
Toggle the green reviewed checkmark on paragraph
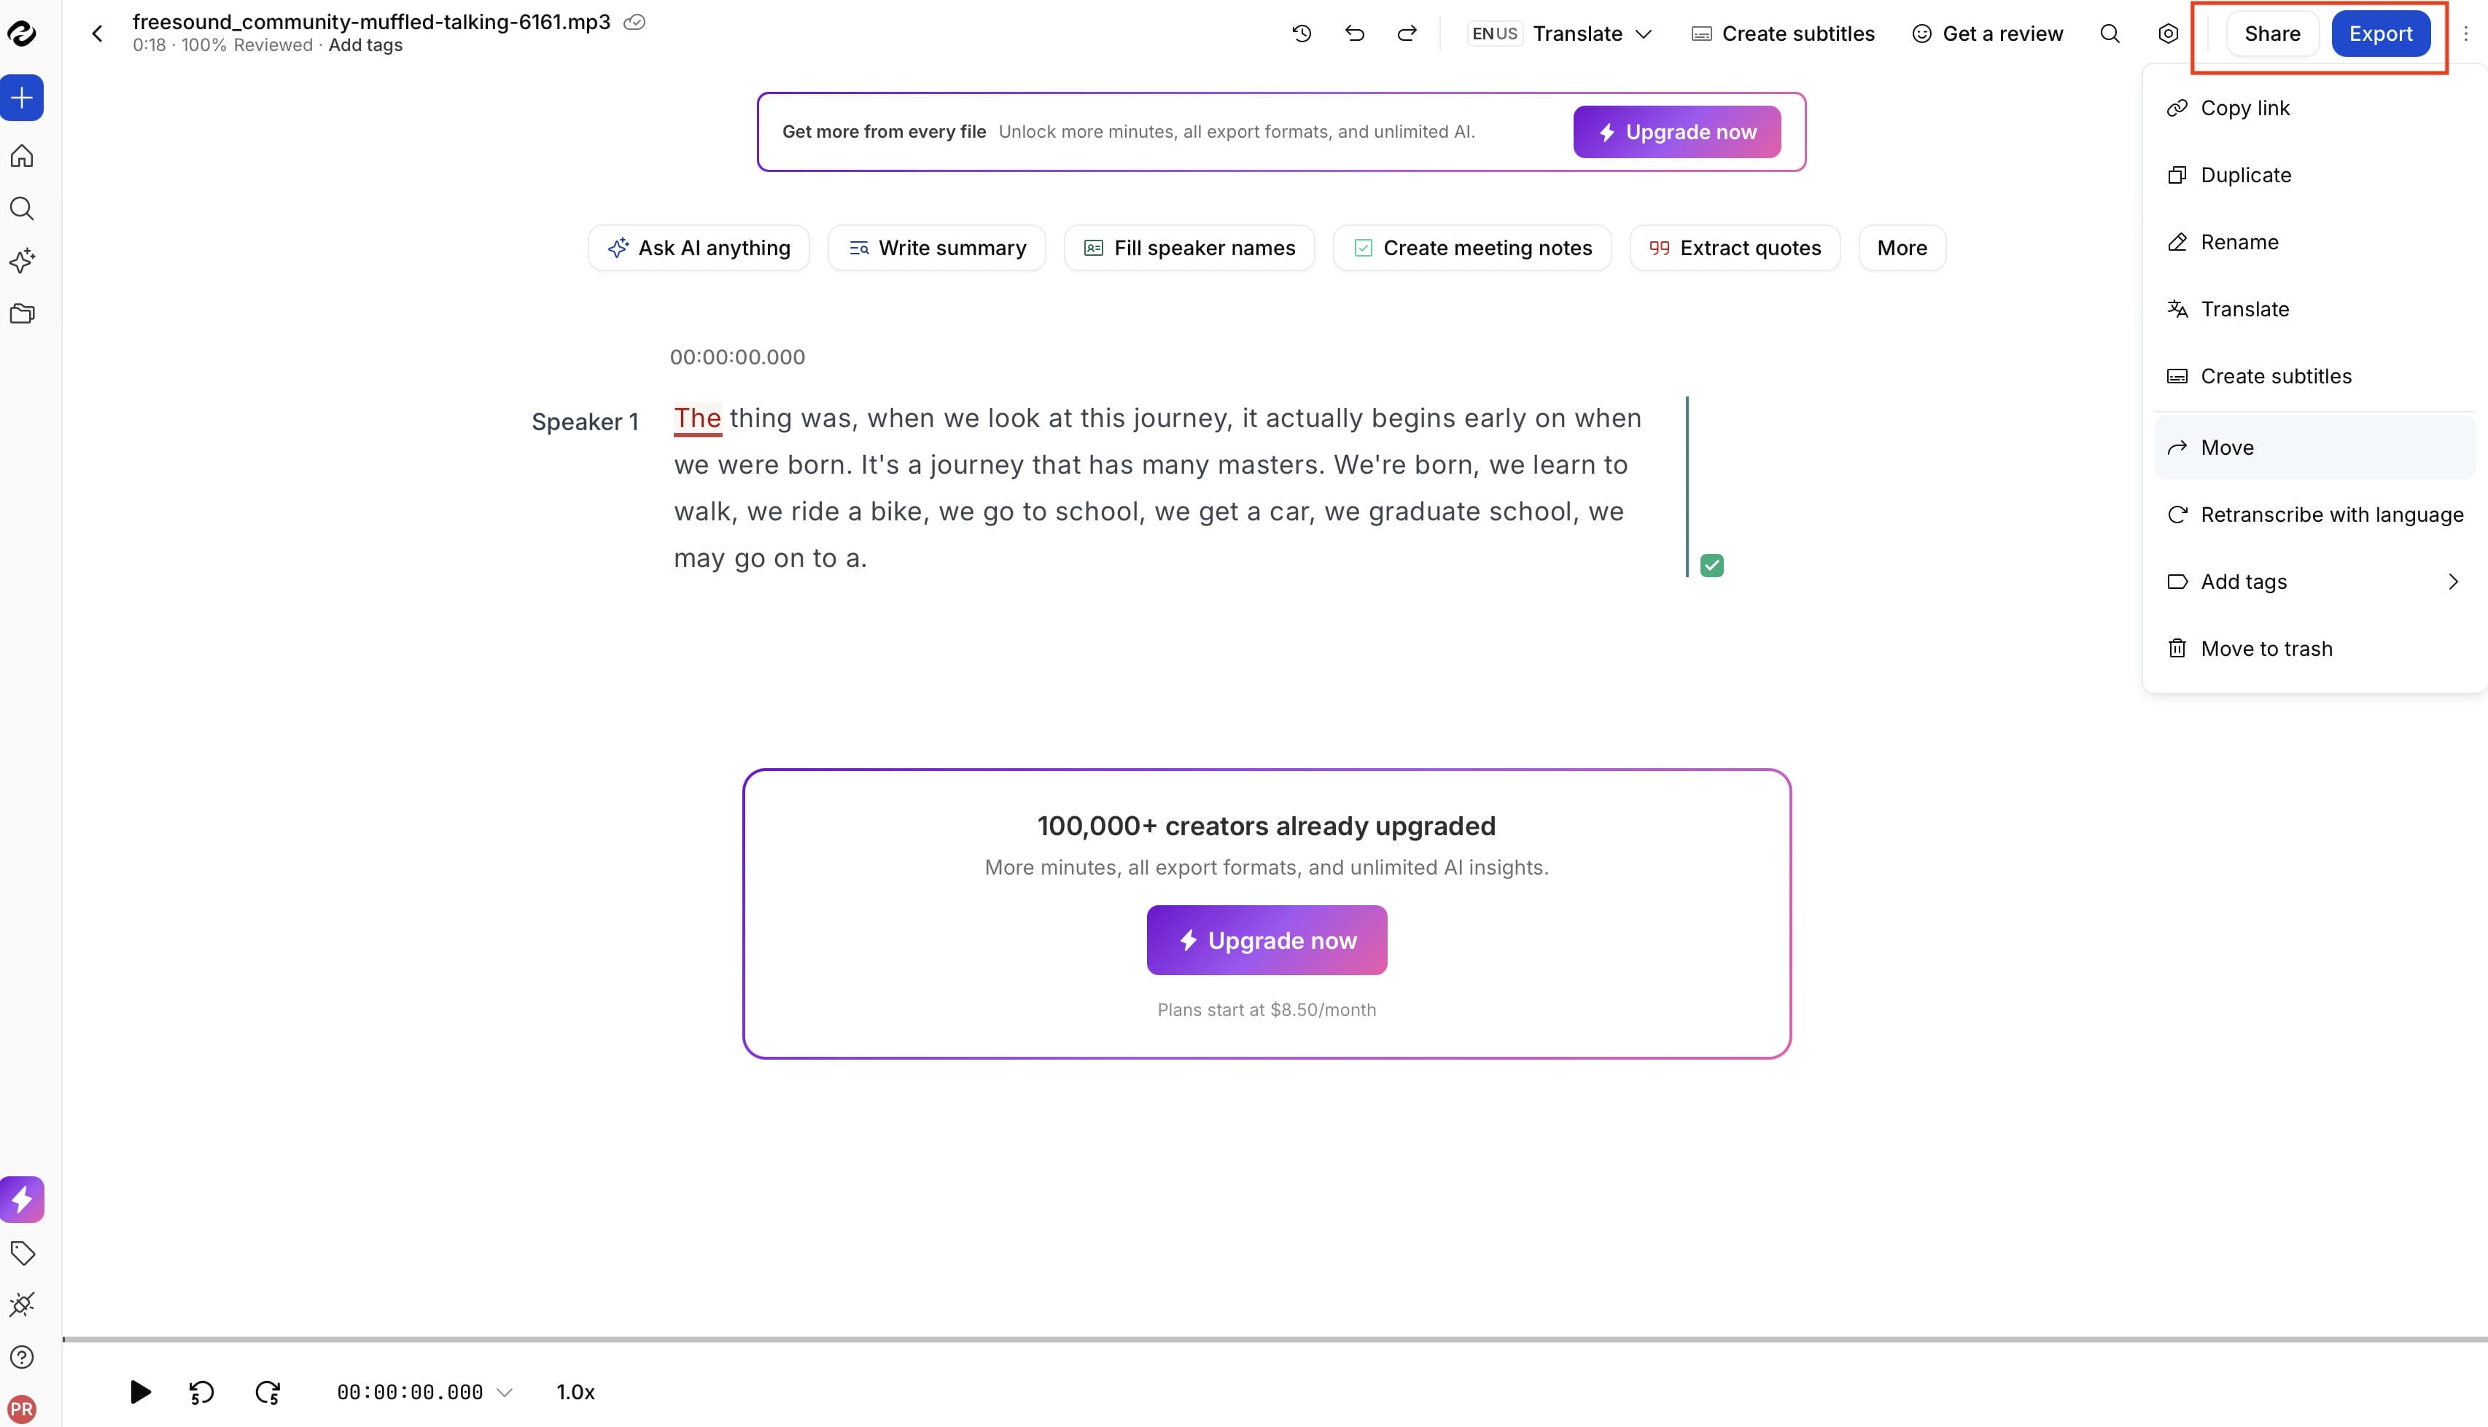click(x=1711, y=566)
